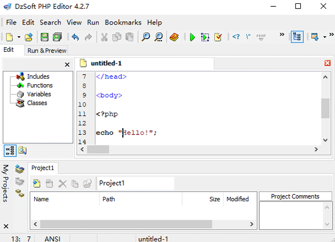Open the dropdown arrow at toolbar's right end
The width and height of the screenshot is (335, 242).
tap(325, 37)
